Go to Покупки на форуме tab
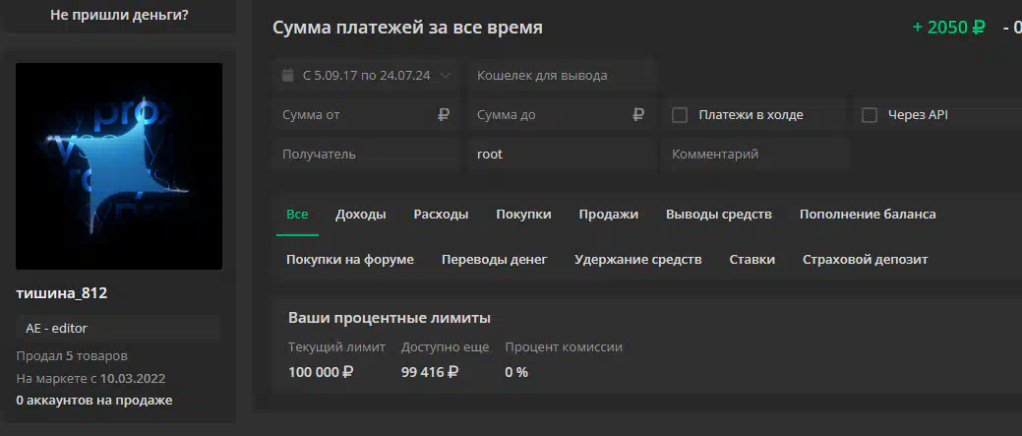Screen dimensions: 1022x436 click(350, 260)
